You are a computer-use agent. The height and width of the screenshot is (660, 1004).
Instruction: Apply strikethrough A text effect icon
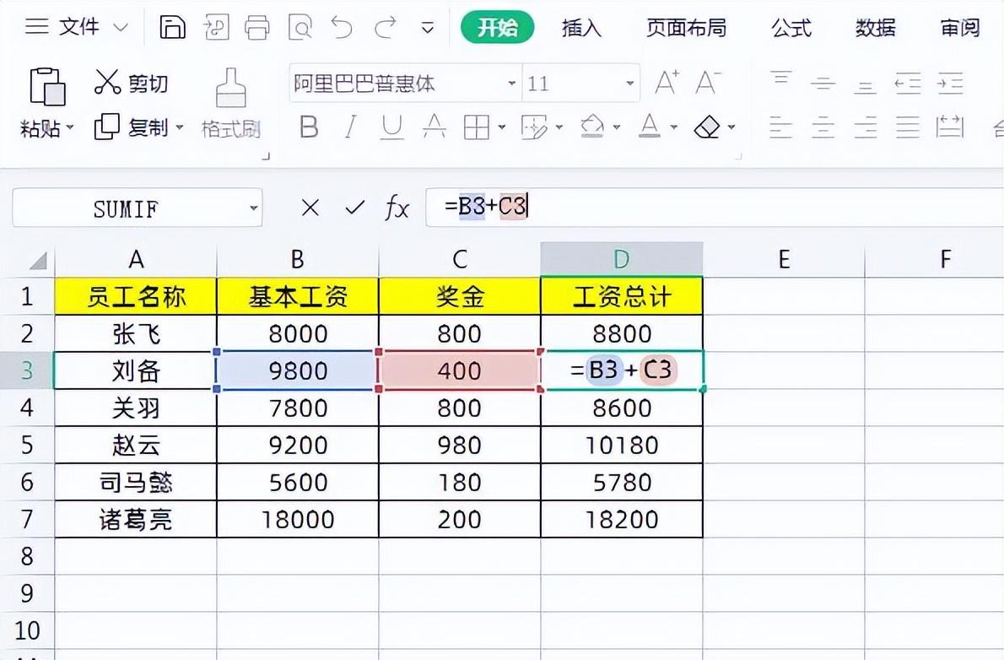[435, 127]
